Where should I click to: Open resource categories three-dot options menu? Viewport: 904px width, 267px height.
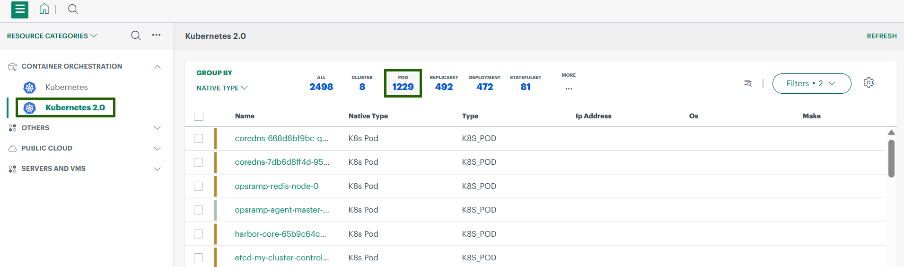coord(156,35)
